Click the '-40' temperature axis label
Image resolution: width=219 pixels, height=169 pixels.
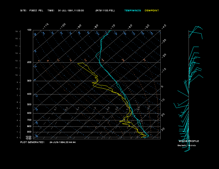click(x=164, y=27)
